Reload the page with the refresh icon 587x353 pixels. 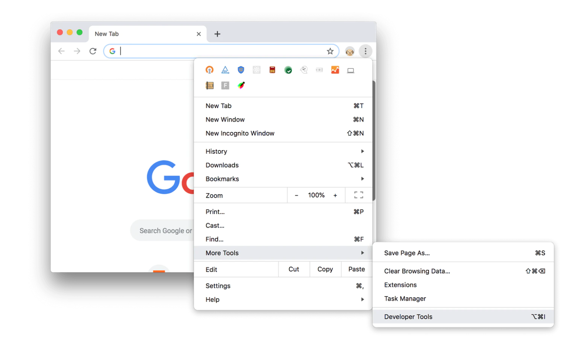(93, 51)
